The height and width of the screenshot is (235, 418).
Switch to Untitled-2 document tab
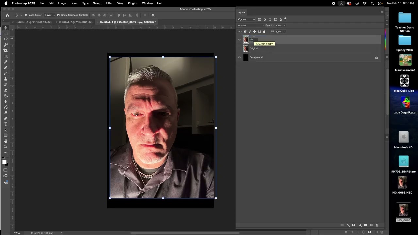76,22
